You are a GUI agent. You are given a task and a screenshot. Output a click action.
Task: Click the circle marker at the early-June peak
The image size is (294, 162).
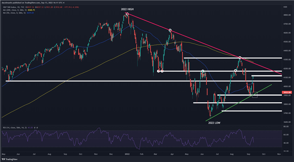(x=203, y=71)
